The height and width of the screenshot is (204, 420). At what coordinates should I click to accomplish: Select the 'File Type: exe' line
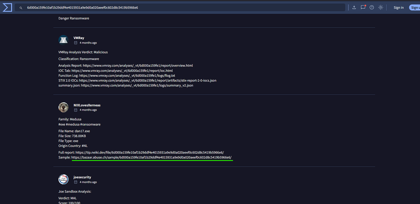(x=68, y=141)
